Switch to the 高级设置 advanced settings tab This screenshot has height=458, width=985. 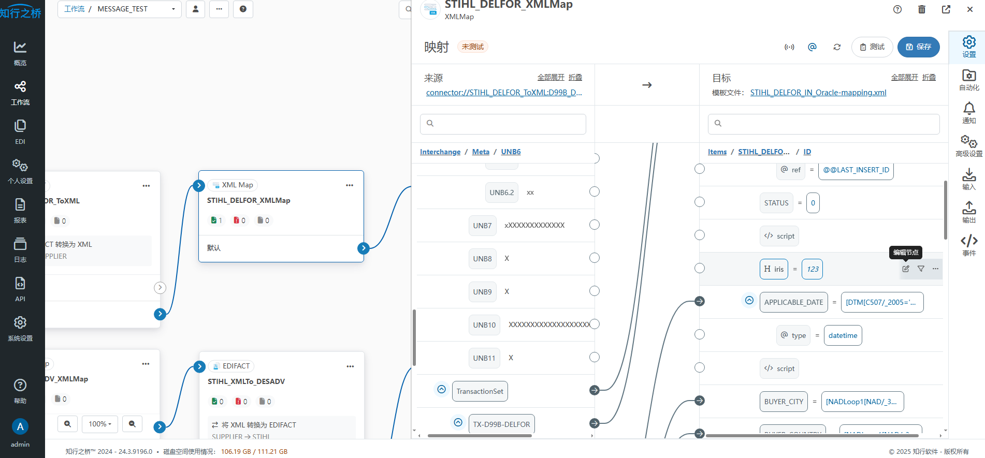[x=969, y=146]
